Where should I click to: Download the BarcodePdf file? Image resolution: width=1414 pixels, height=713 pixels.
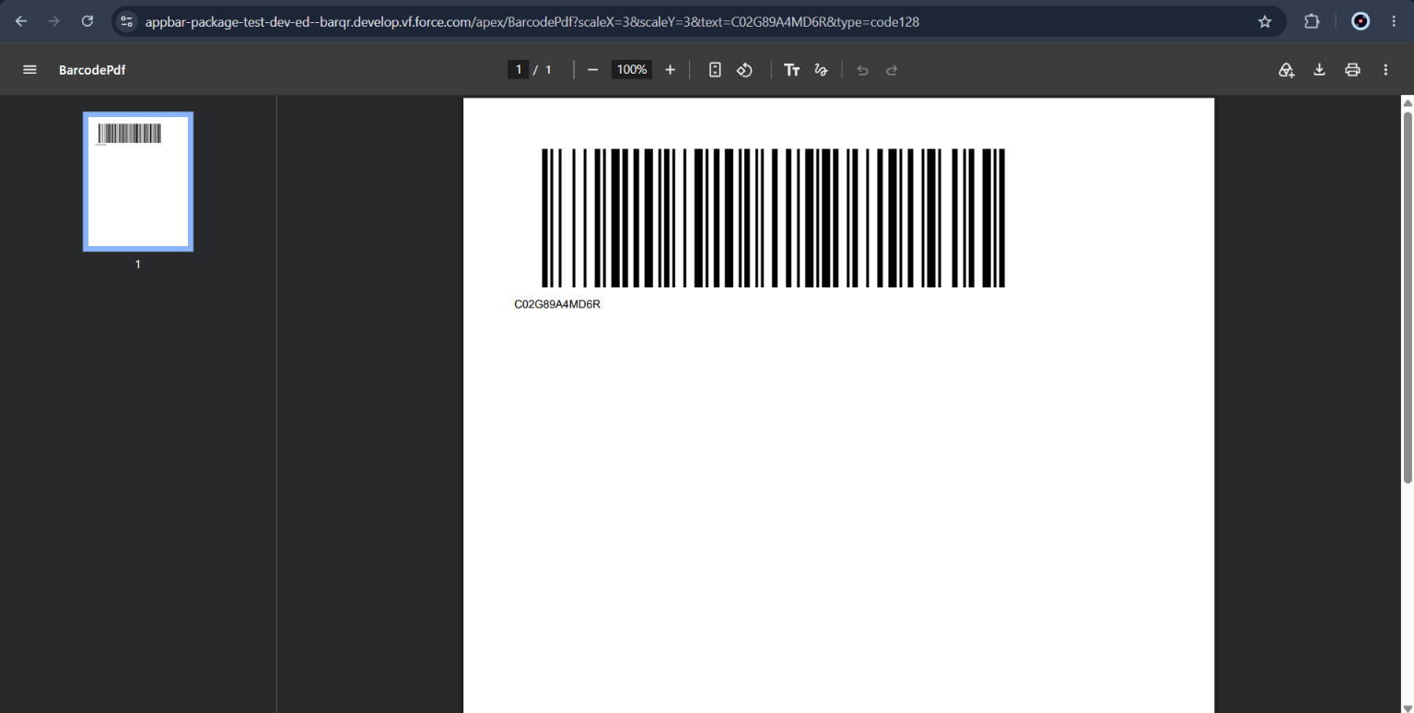1319,70
